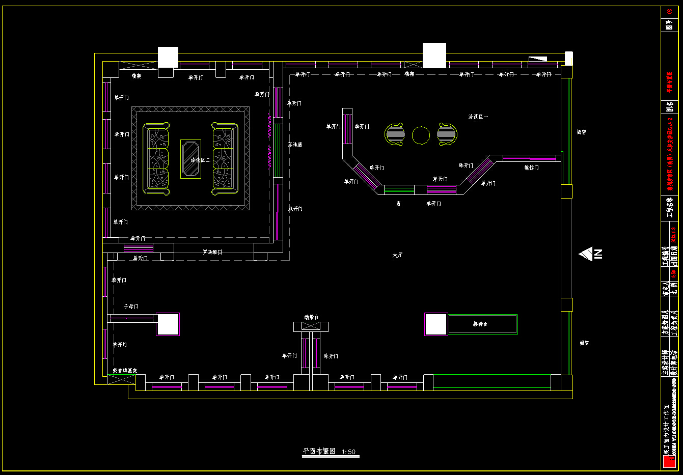Select the green window between 落地窗 and the curtain
The width and height of the screenshot is (683, 475).
278,150
